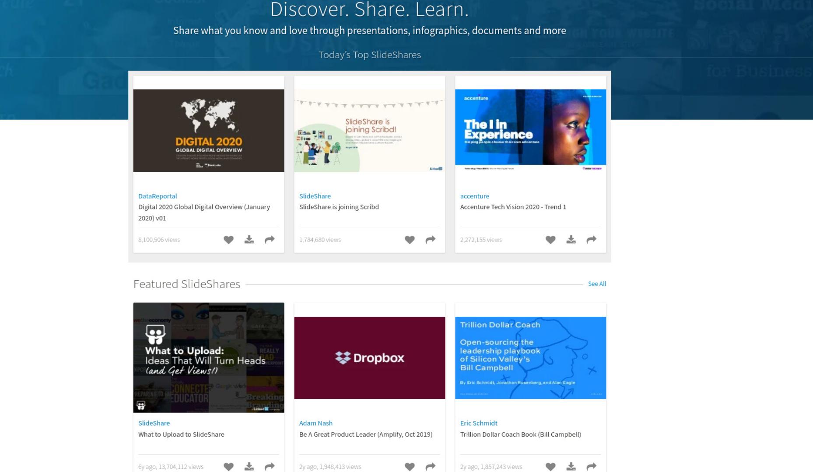Open title SlideShare is joining Scribd
The width and height of the screenshot is (813, 472).
pyautogui.click(x=339, y=207)
